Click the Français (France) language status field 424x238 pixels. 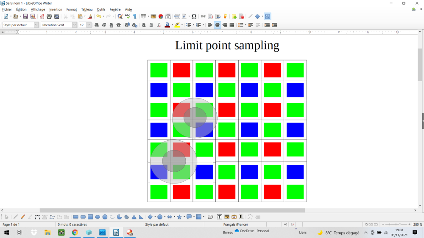point(235,224)
